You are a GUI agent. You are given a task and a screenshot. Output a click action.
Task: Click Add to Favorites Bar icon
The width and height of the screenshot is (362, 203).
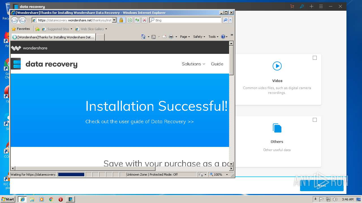(x=37, y=29)
